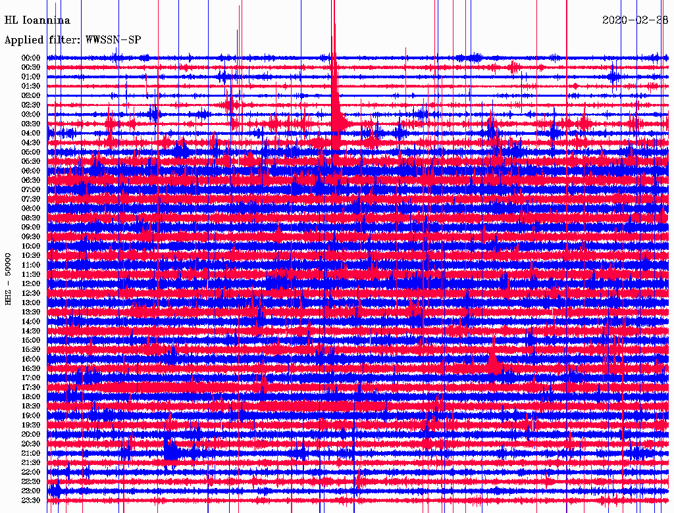Click the 'HL Ioannina' station title

38,20
